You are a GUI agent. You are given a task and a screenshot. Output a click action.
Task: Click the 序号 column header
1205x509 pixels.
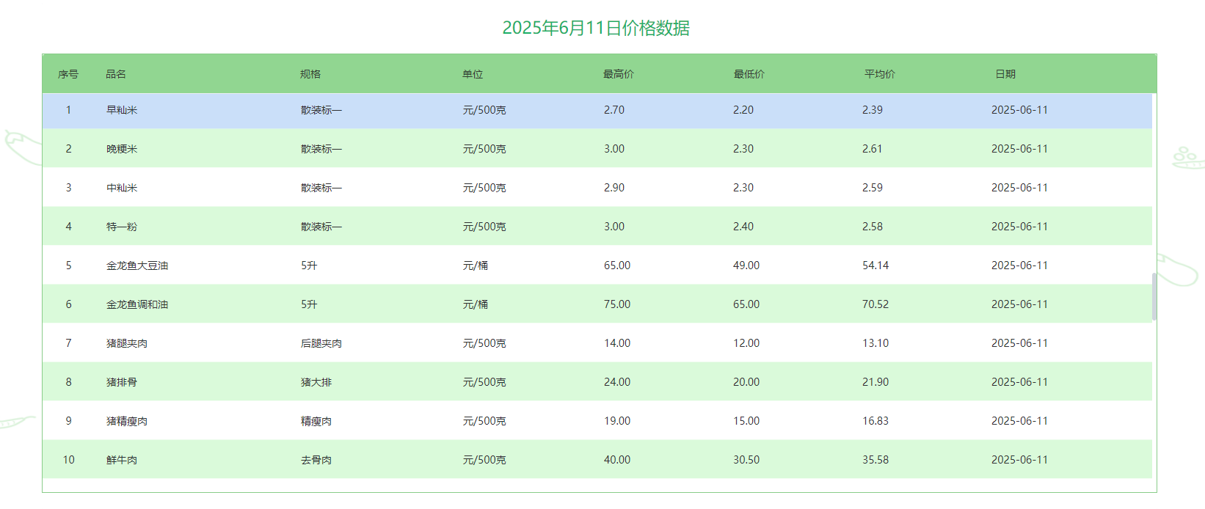tap(68, 74)
